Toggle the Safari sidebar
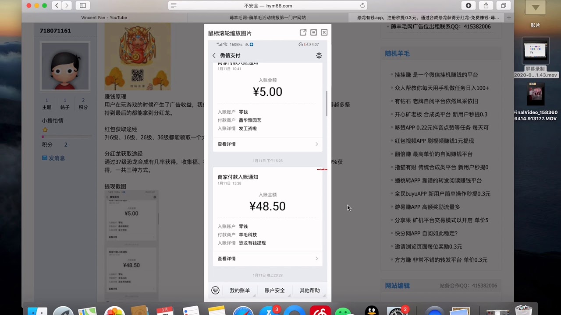Viewport: 561px width, 315px height. tap(82, 6)
